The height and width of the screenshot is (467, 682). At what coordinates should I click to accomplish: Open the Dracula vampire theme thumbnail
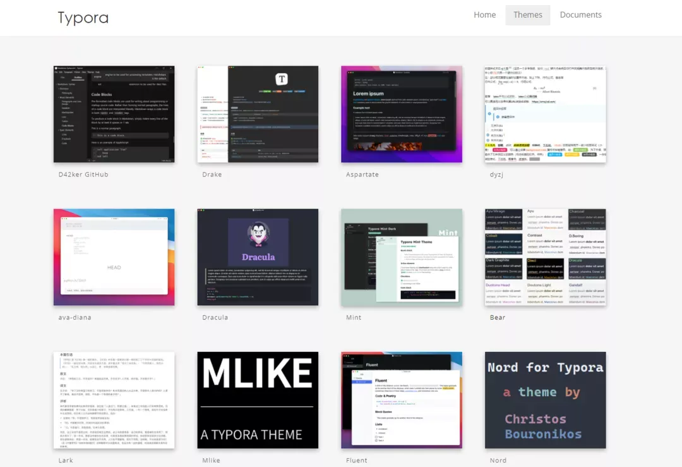(x=258, y=257)
